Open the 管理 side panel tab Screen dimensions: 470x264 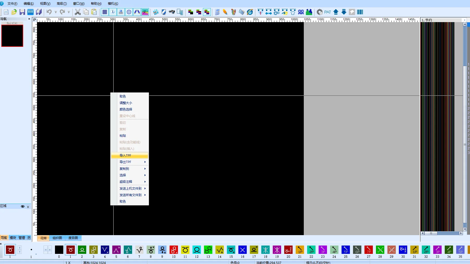click(22, 238)
